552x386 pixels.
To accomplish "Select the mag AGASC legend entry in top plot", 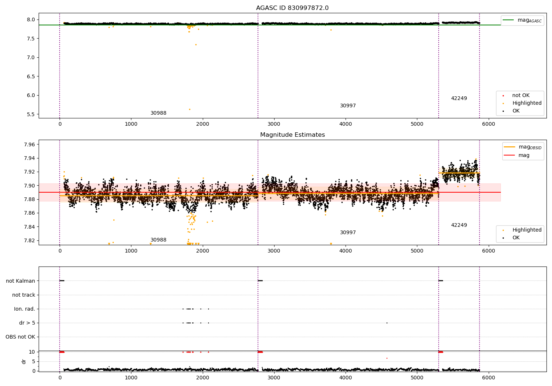I will [522, 20].
